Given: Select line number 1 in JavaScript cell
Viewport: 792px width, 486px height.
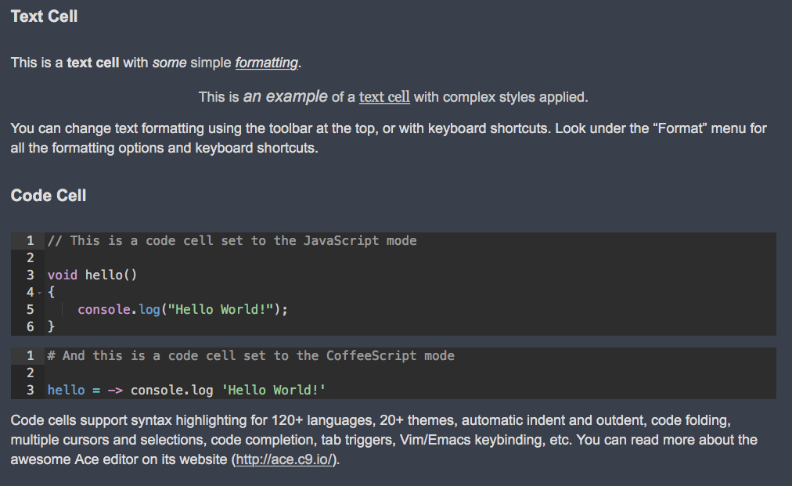Looking at the screenshot, I should point(31,241).
